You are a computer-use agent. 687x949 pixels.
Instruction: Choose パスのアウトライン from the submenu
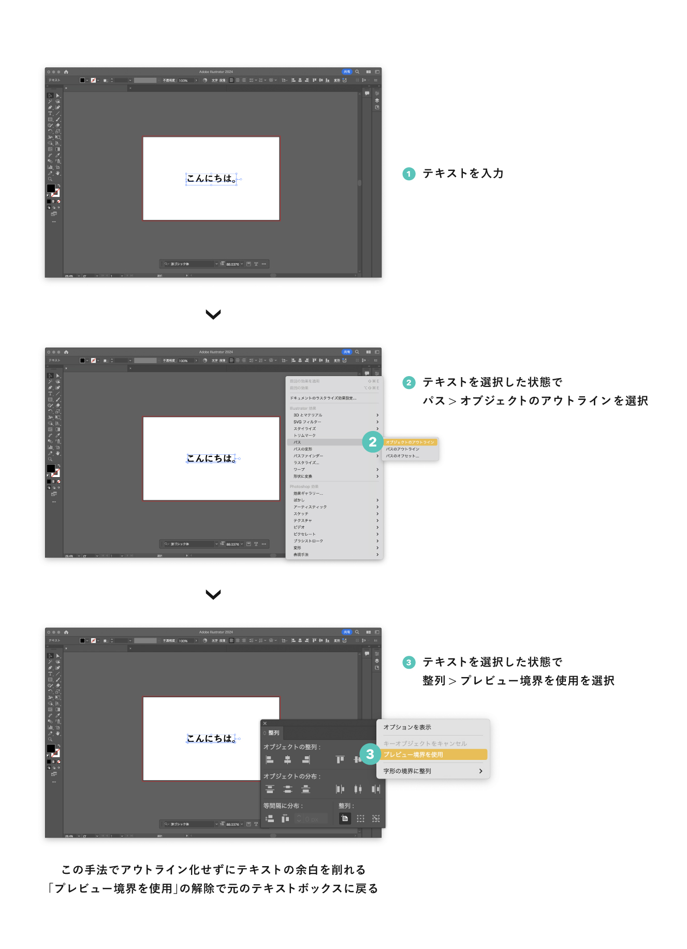(x=403, y=449)
